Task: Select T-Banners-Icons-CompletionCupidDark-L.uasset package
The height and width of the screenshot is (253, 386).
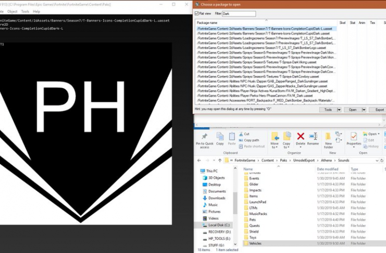Action: click(x=266, y=29)
